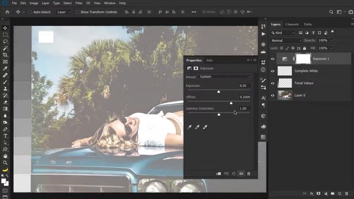Collapse the Properties panel with double arrows
The width and height of the screenshot is (354, 199).
pyautogui.click(x=248, y=60)
